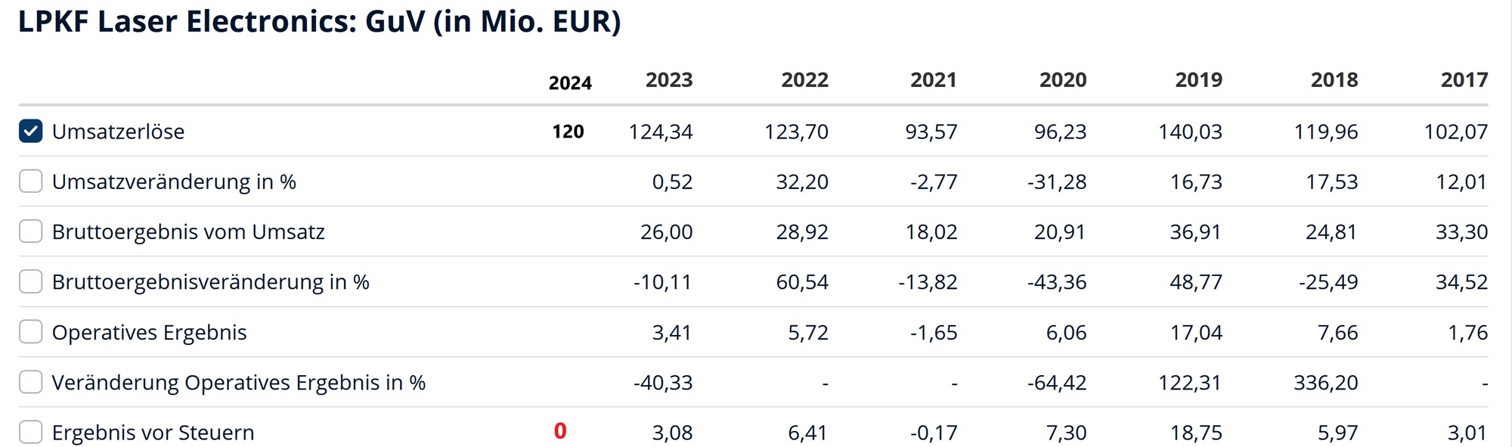The width and height of the screenshot is (1512, 447).
Task: Click the 2024 column header
Action: 570,82
